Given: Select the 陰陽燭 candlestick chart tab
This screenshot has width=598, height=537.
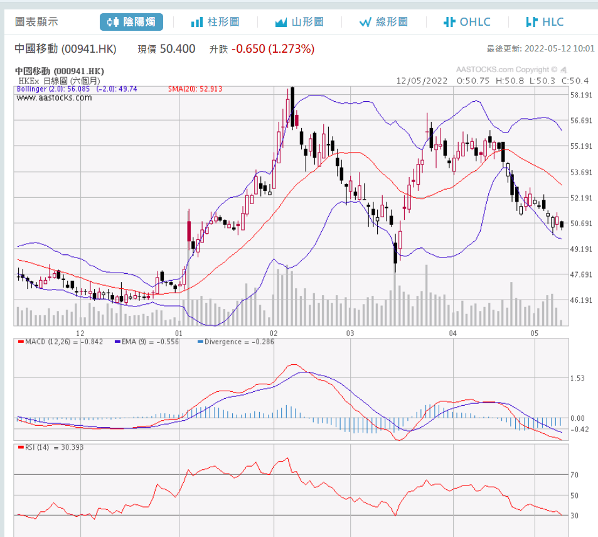Looking at the screenshot, I should click(131, 22).
